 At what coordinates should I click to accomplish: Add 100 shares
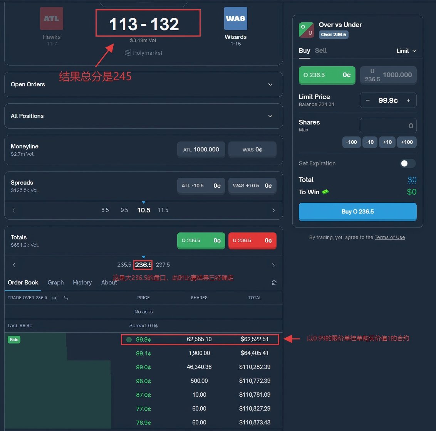[407, 142]
